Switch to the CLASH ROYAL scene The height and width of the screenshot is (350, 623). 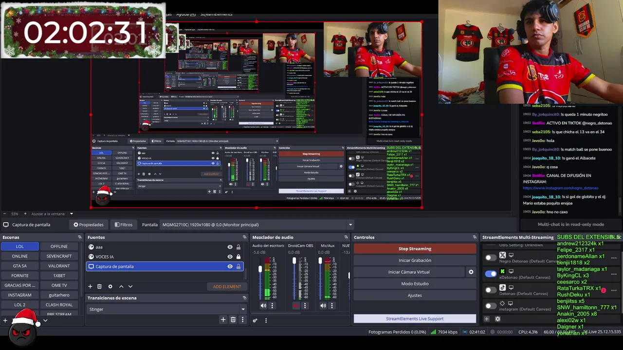59,305
